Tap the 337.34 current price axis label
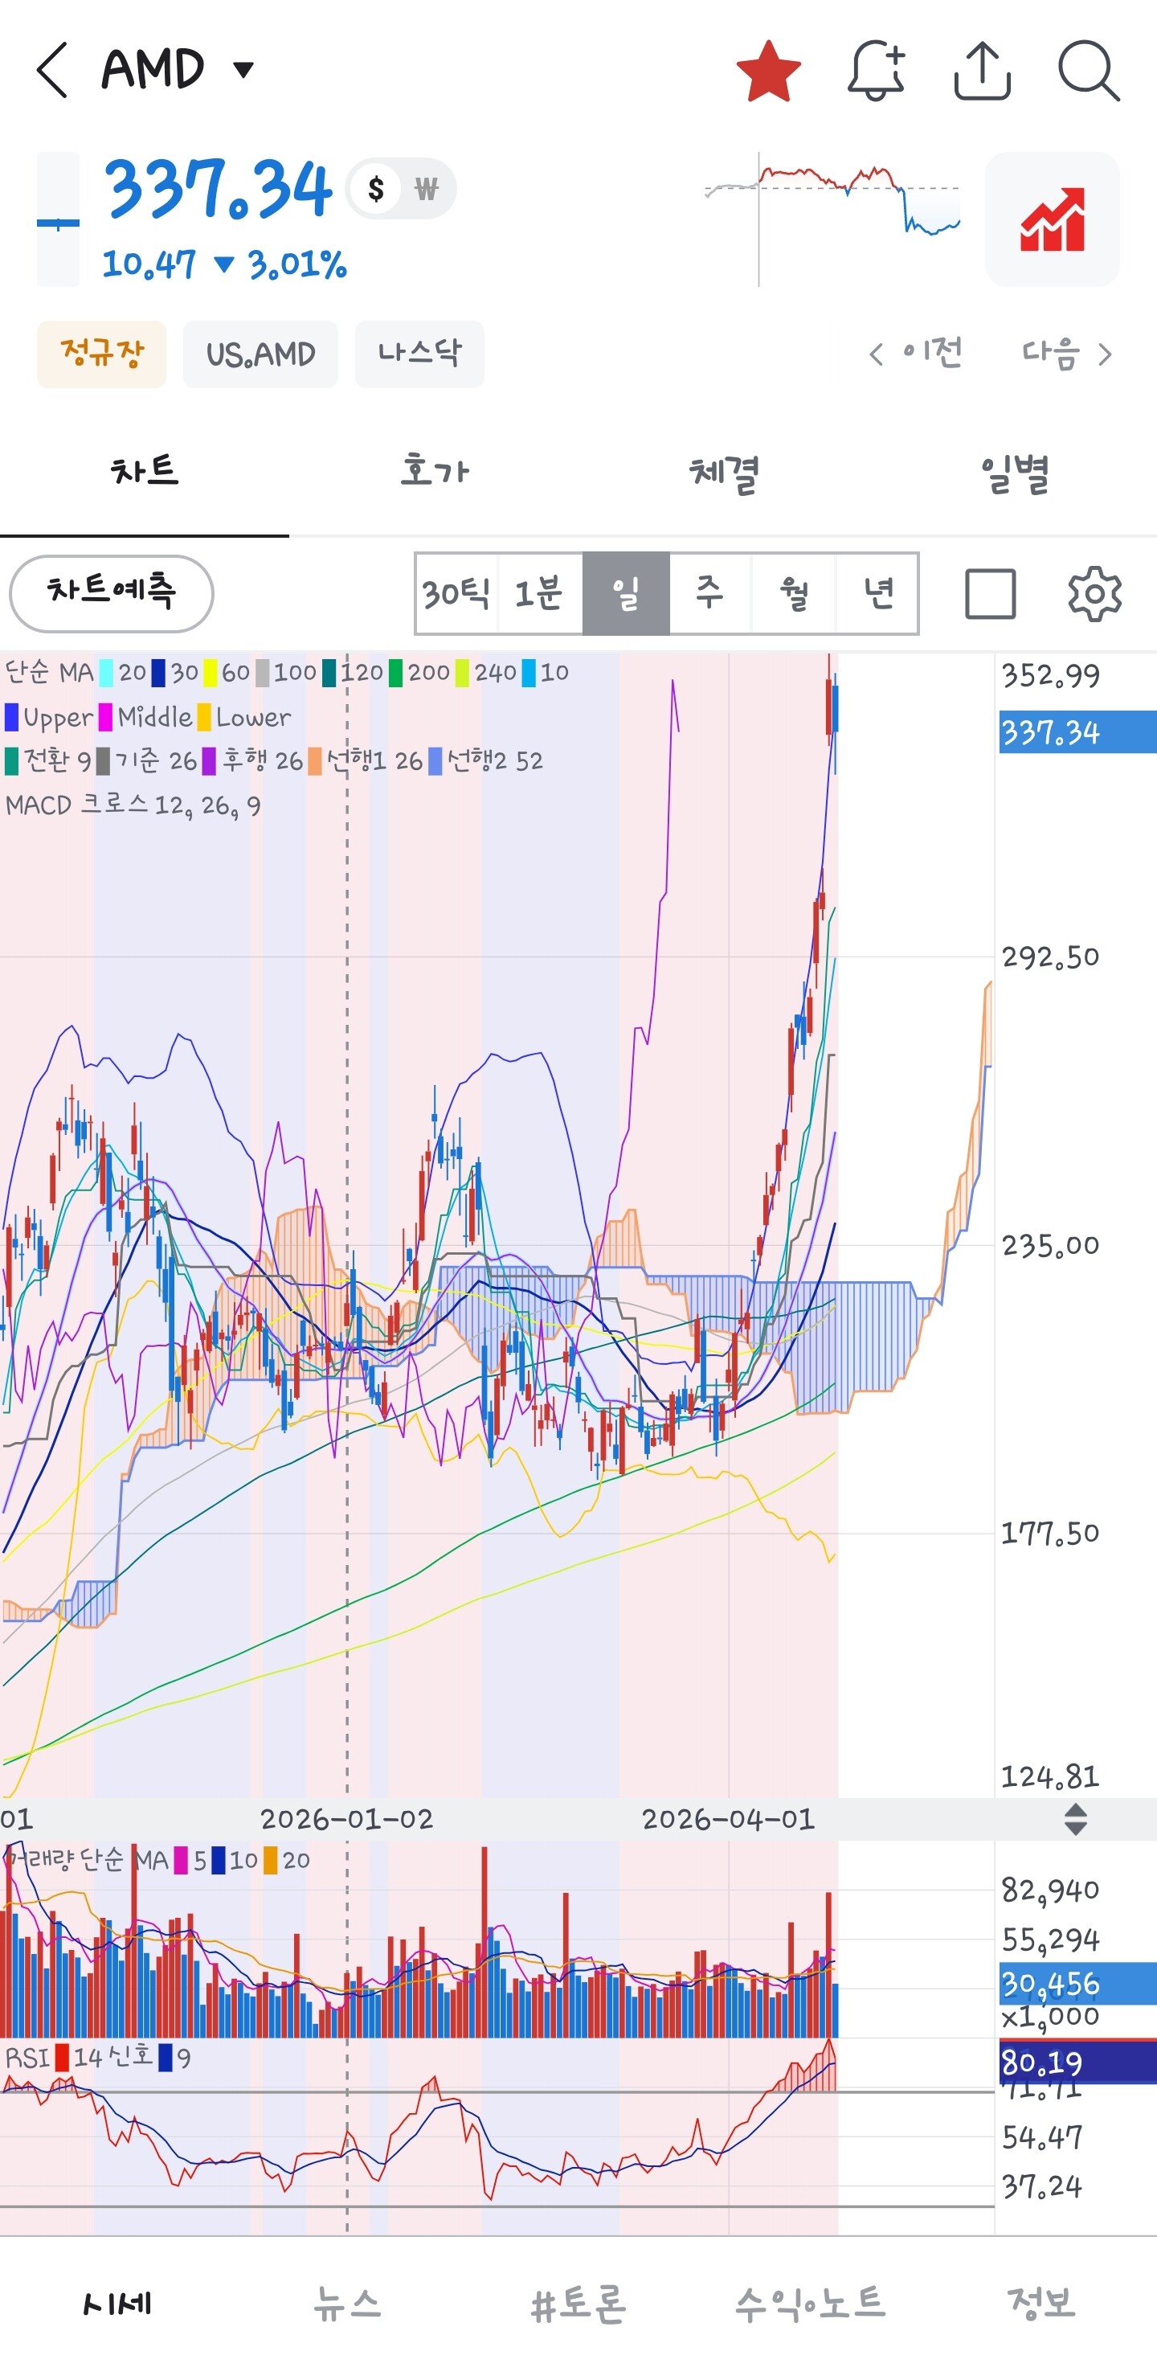Image resolution: width=1157 pixels, height=2376 pixels. [x=1077, y=733]
